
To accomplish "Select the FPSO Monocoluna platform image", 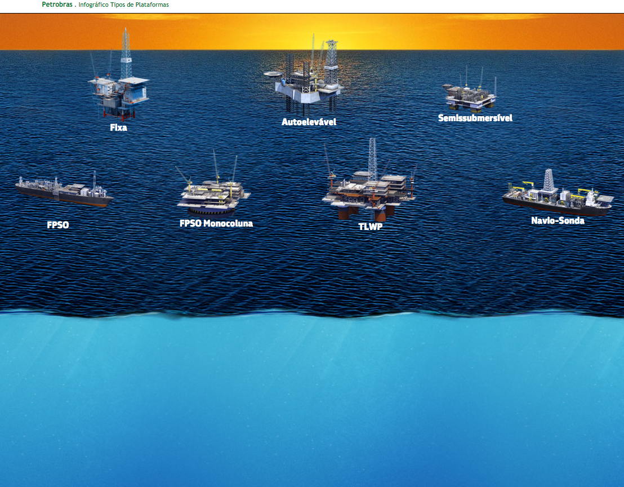I will pyautogui.click(x=214, y=194).
